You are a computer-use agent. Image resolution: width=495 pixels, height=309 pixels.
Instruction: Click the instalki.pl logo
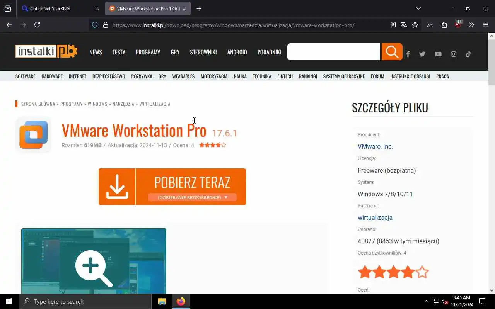click(x=46, y=51)
